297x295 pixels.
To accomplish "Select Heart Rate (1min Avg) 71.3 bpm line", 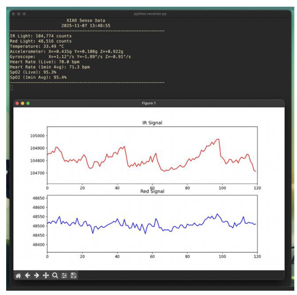I will coord(50,67).
